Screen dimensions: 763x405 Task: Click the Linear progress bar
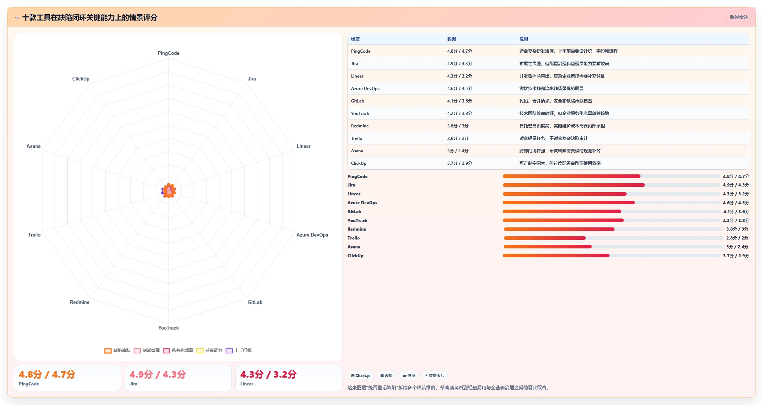(x=611, y=194)
